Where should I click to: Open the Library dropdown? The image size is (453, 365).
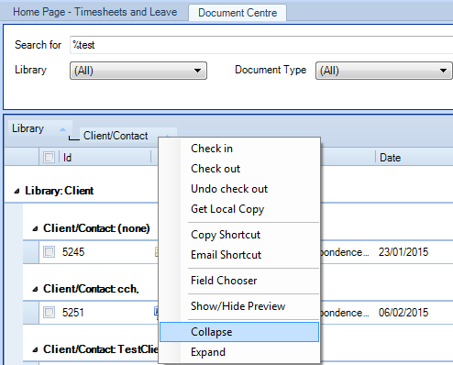tap(138, 71)
